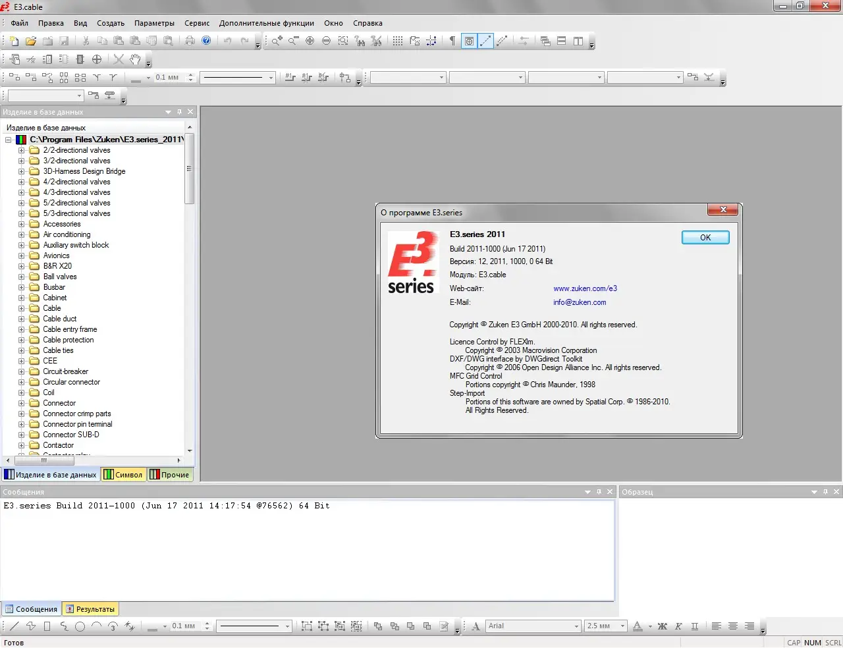Expand the Accessories folder node
The width and height of the screenshot is (843, 648).
(x=21, y=224)
